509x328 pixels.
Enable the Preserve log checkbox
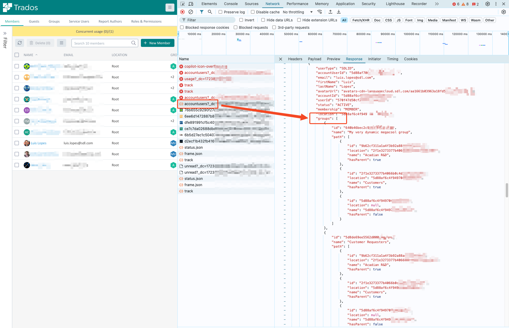click(220, 12)
